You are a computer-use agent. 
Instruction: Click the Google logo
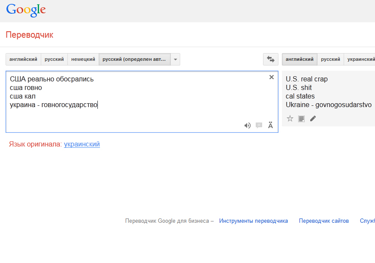26,10
